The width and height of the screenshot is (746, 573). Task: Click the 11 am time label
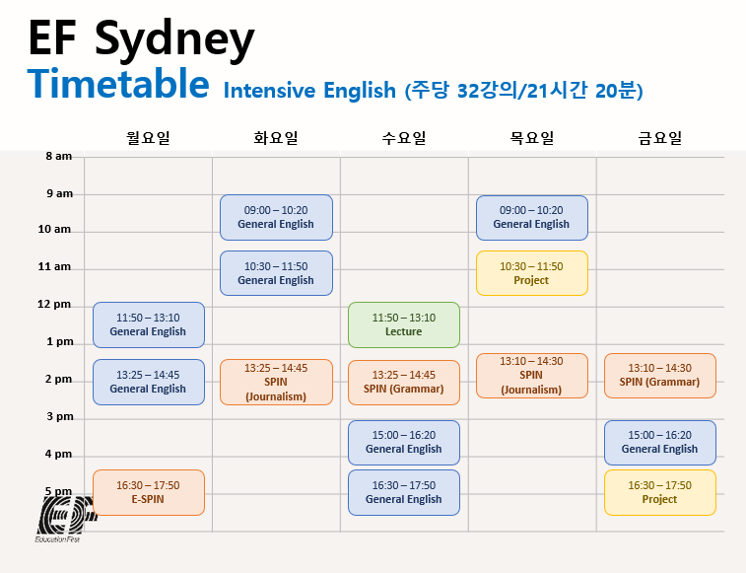54,266
